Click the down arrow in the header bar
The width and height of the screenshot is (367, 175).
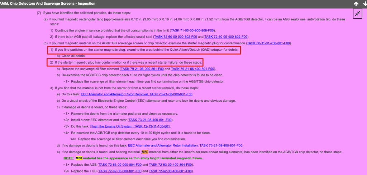click(x=364, y=4)
